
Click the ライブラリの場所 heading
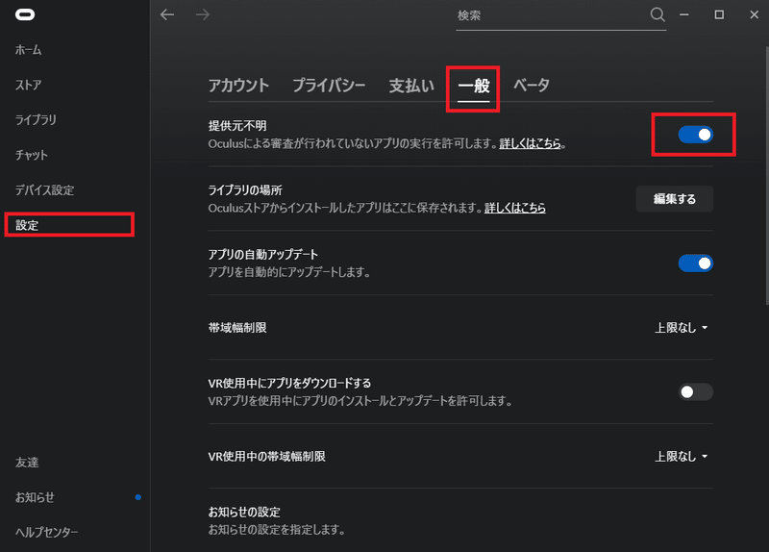click(x=245, y=189)
